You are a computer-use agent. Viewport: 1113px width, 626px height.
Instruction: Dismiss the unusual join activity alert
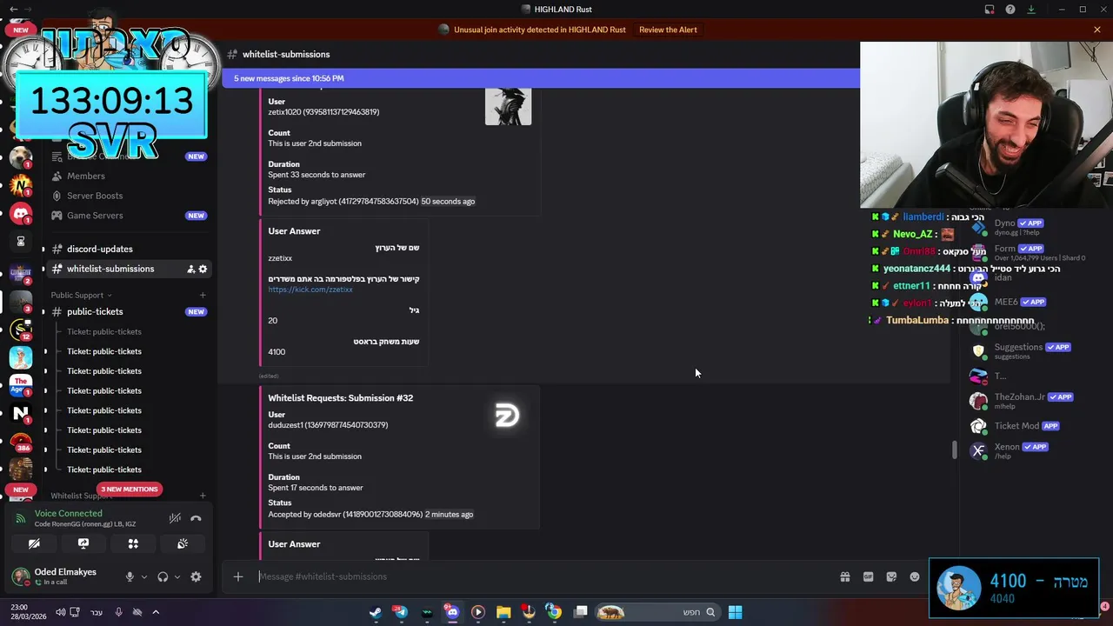point(1097,30)
